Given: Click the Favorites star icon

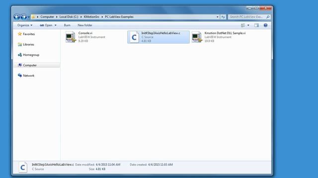Looking at the screenshot, I should point(20,34).
